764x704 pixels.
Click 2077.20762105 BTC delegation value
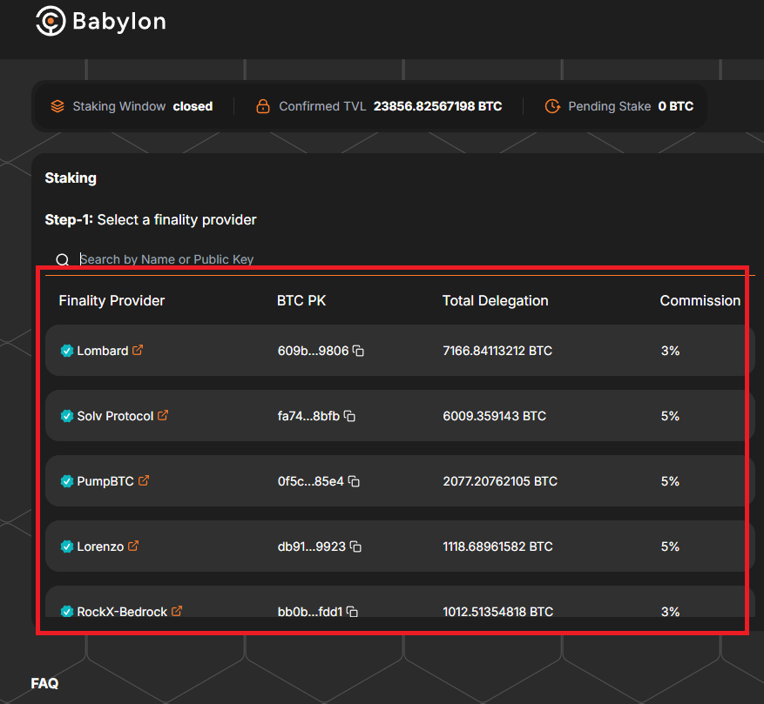[x=500, y=481]
